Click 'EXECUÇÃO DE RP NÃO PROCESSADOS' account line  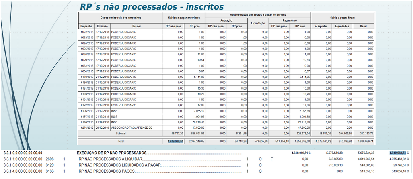coord(113,153)
